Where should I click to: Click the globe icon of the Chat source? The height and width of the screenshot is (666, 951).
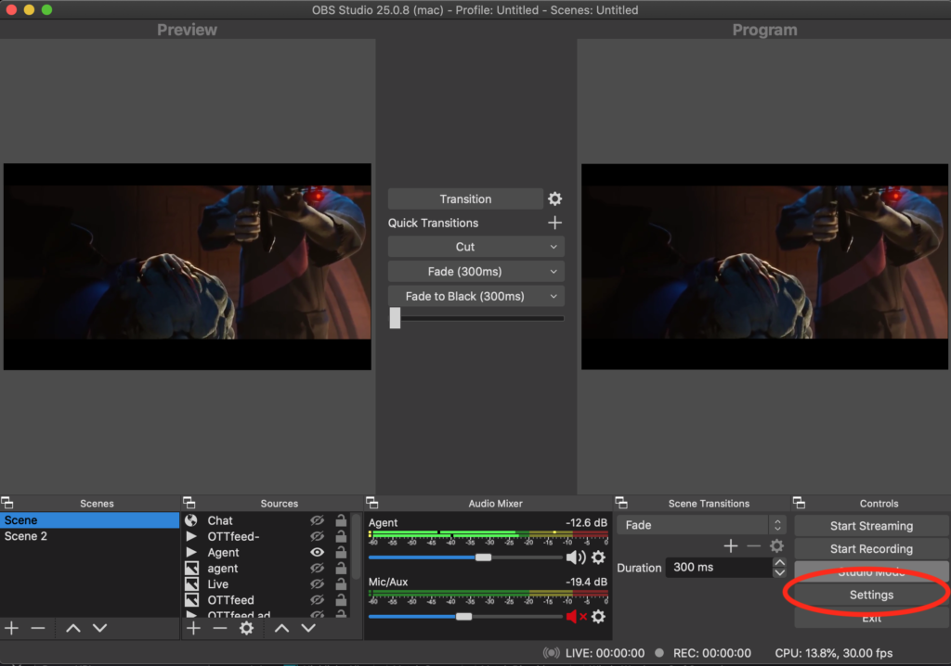(x=191, y=520)
